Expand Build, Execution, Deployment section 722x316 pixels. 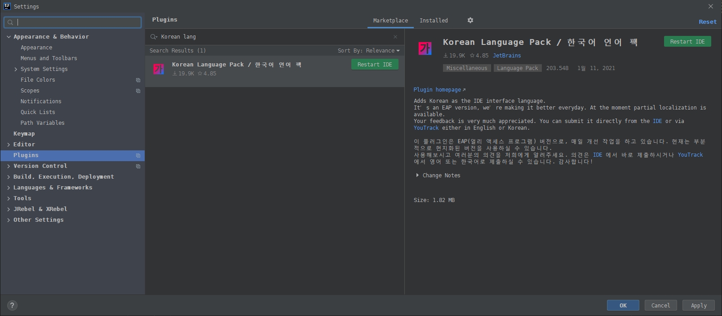coord(9,177)
